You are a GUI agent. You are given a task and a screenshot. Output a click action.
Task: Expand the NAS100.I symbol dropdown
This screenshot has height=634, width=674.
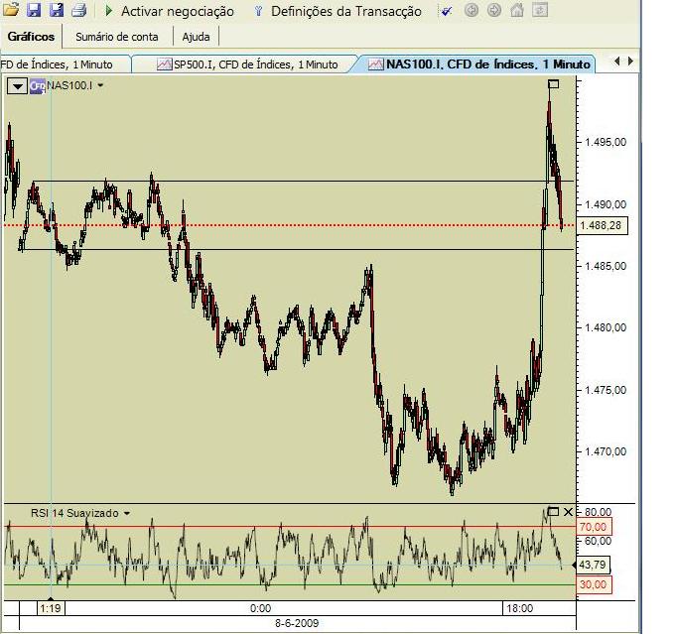tap(100, 85)
